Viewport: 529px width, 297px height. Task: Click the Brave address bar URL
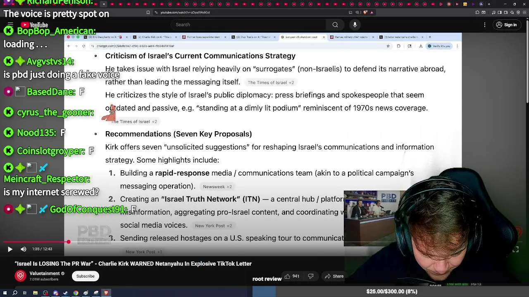185,12
